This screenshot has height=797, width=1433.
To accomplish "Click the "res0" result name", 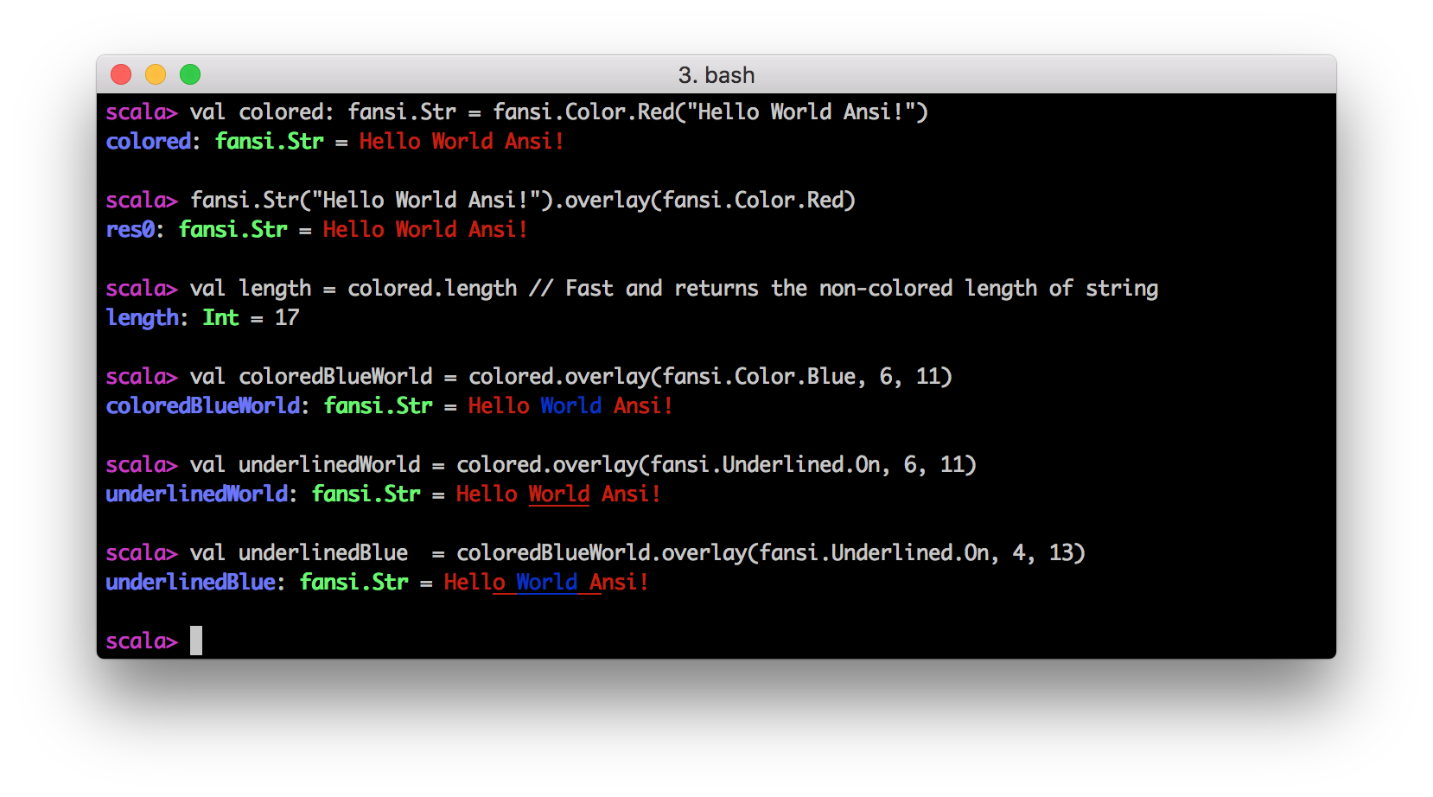I will [130, 229].
